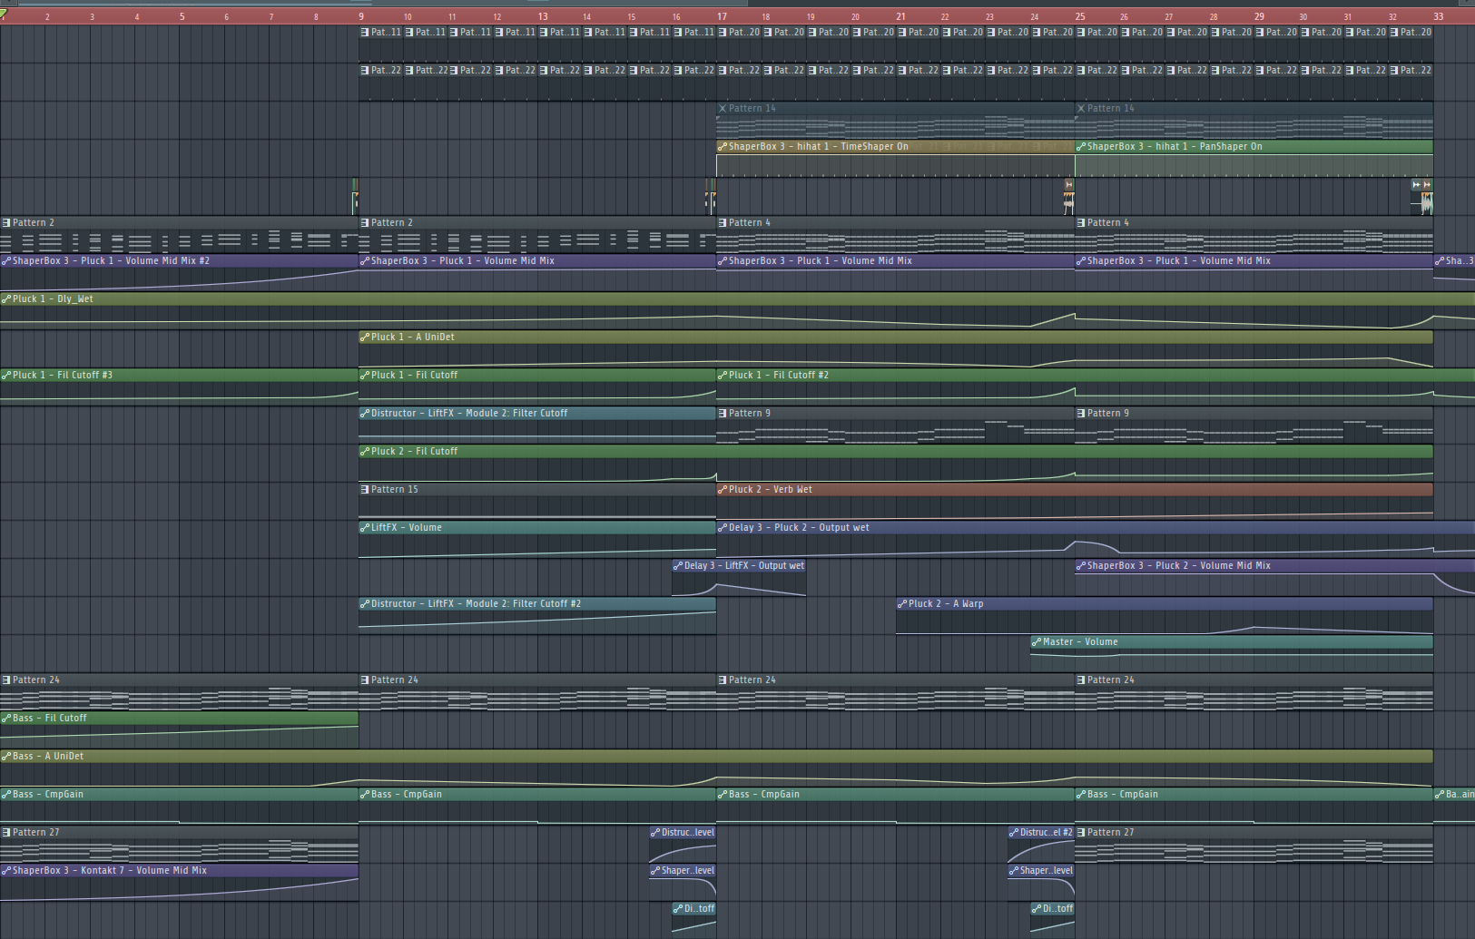Click the horizontal scrollbar above the timeline ruler
The image size is (1475, 939).
pyautogui.click(x=381, y=3)
